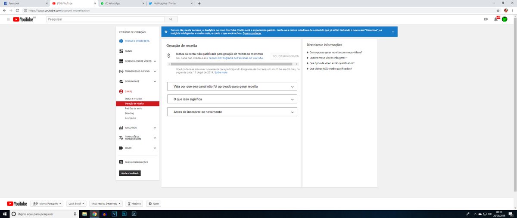Viewport: 517px width, 218px height.
Task: Open the green YouTube account avatar
Action: point(505,19)
